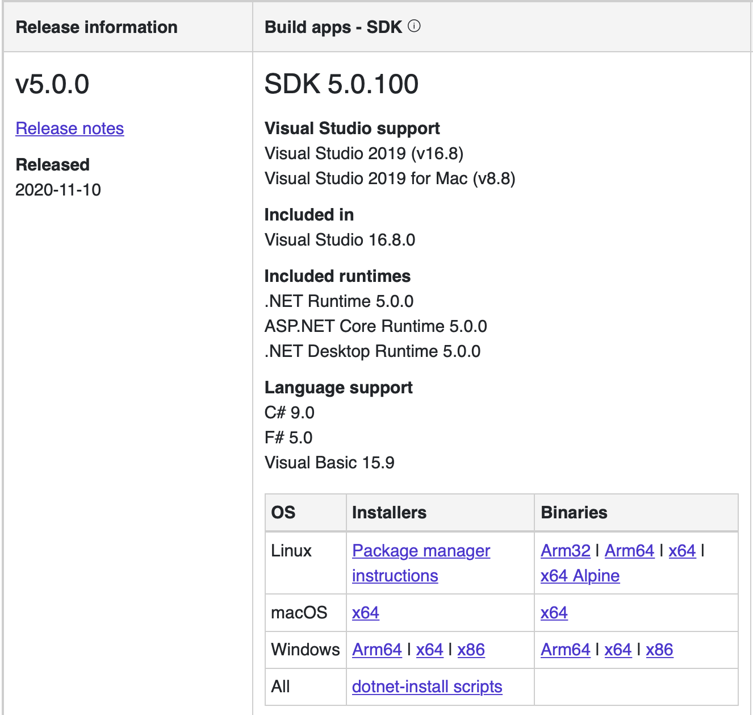
Task: Click the Windows row label
Action: 306,650
